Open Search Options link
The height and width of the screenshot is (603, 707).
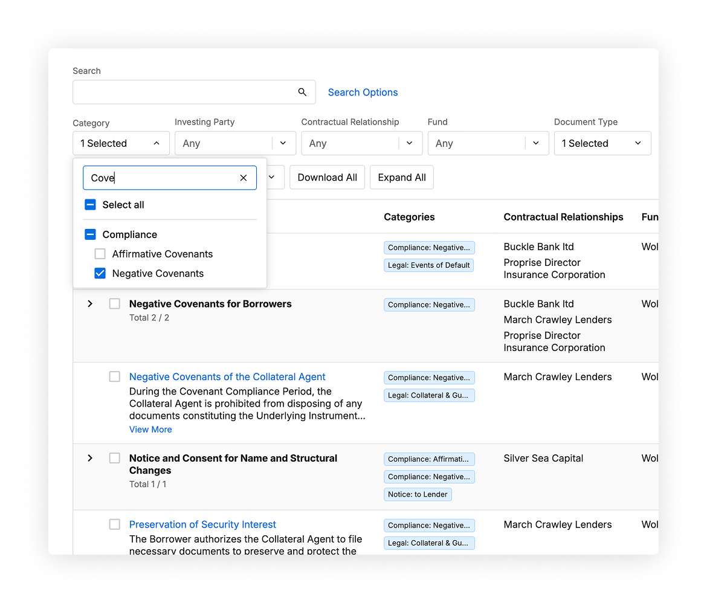pyautogui.click(x=363, y=92)
